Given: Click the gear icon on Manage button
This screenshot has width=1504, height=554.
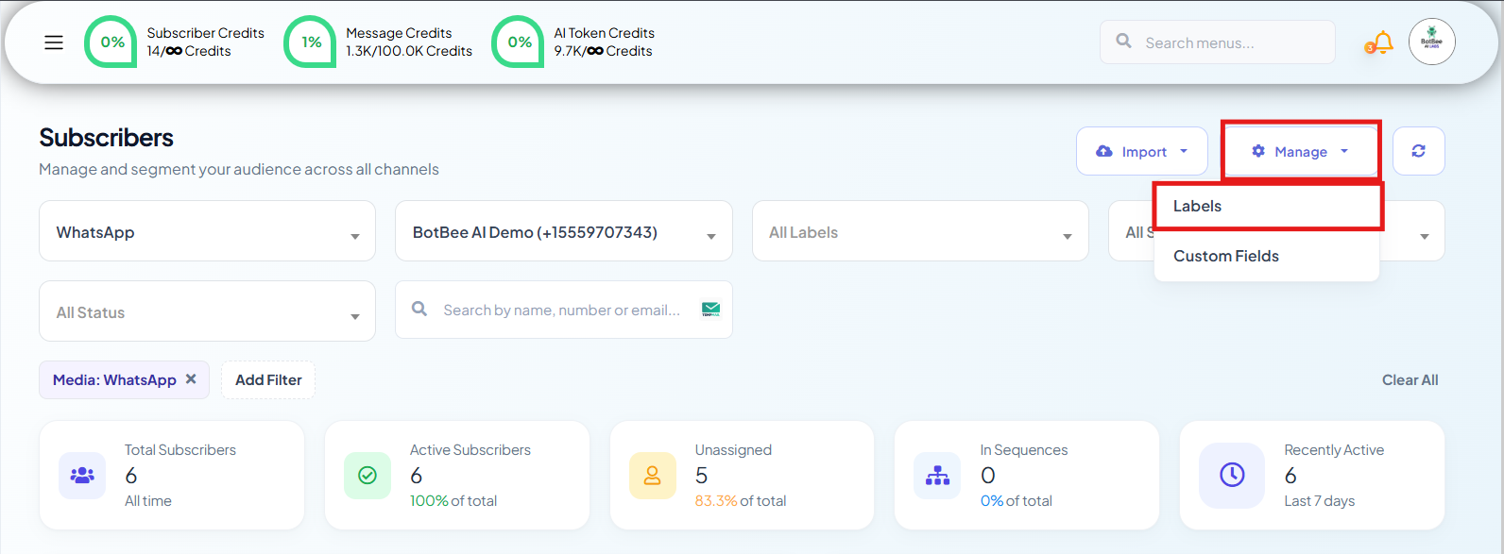Looking at the screenshot, I should 1258,151.
